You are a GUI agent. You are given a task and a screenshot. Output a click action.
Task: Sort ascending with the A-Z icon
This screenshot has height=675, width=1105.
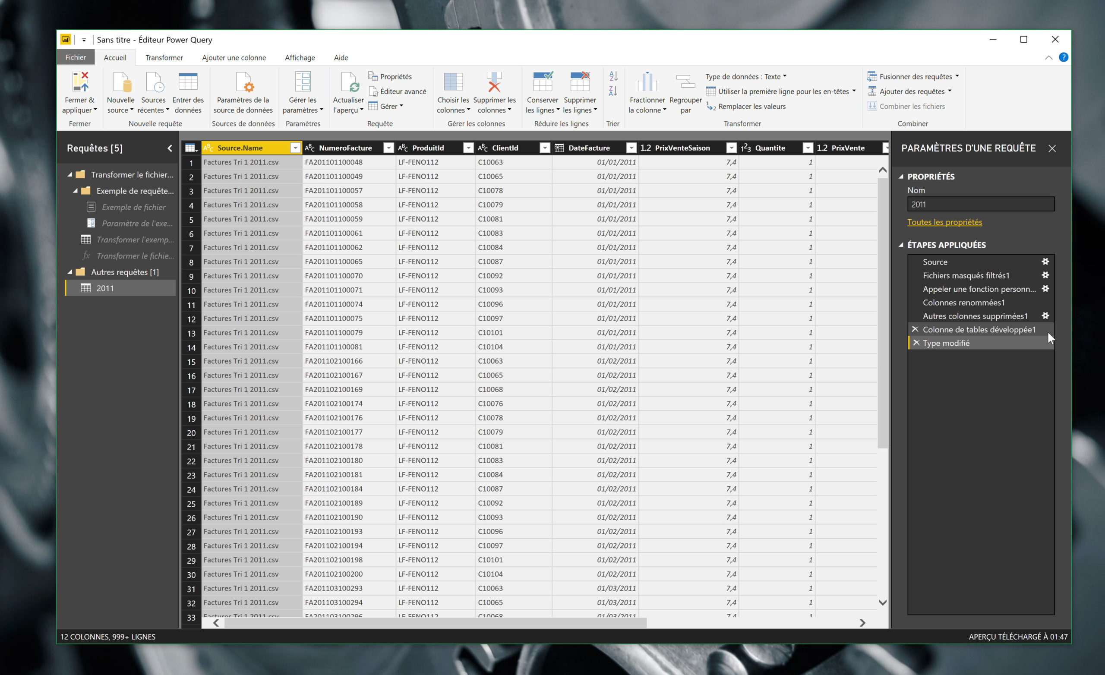[x=613, y=76]
